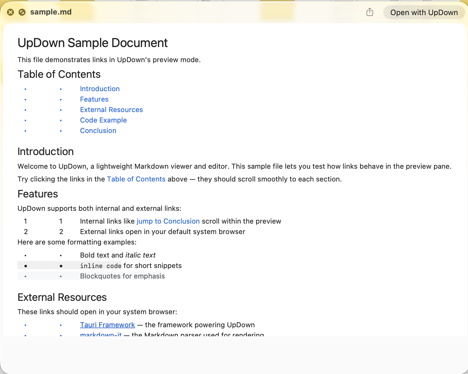Viewport: 468px width, 374px height.
Task: Click the Features section heading
Action: tap(38, 194)
